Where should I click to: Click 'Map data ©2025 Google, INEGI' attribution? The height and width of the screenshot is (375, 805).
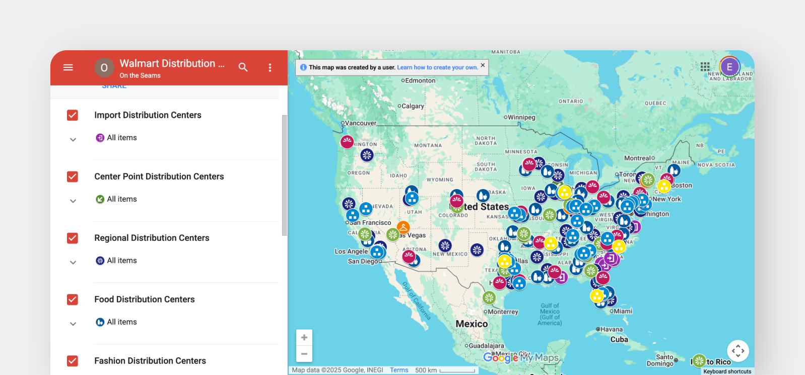pos(338,370)
